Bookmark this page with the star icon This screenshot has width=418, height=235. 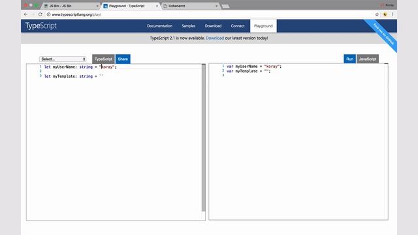tap(377, 14)
